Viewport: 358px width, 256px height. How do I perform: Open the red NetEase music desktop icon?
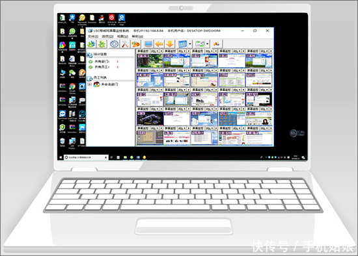click(x=112, y=18)
